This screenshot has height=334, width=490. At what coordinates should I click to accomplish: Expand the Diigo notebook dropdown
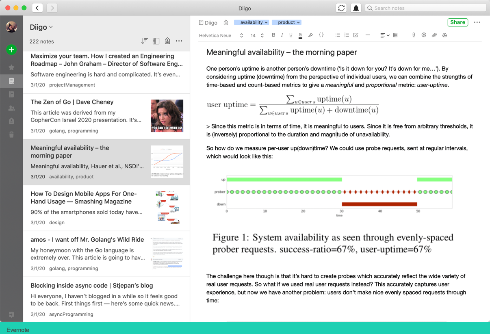tap(41, 27)
